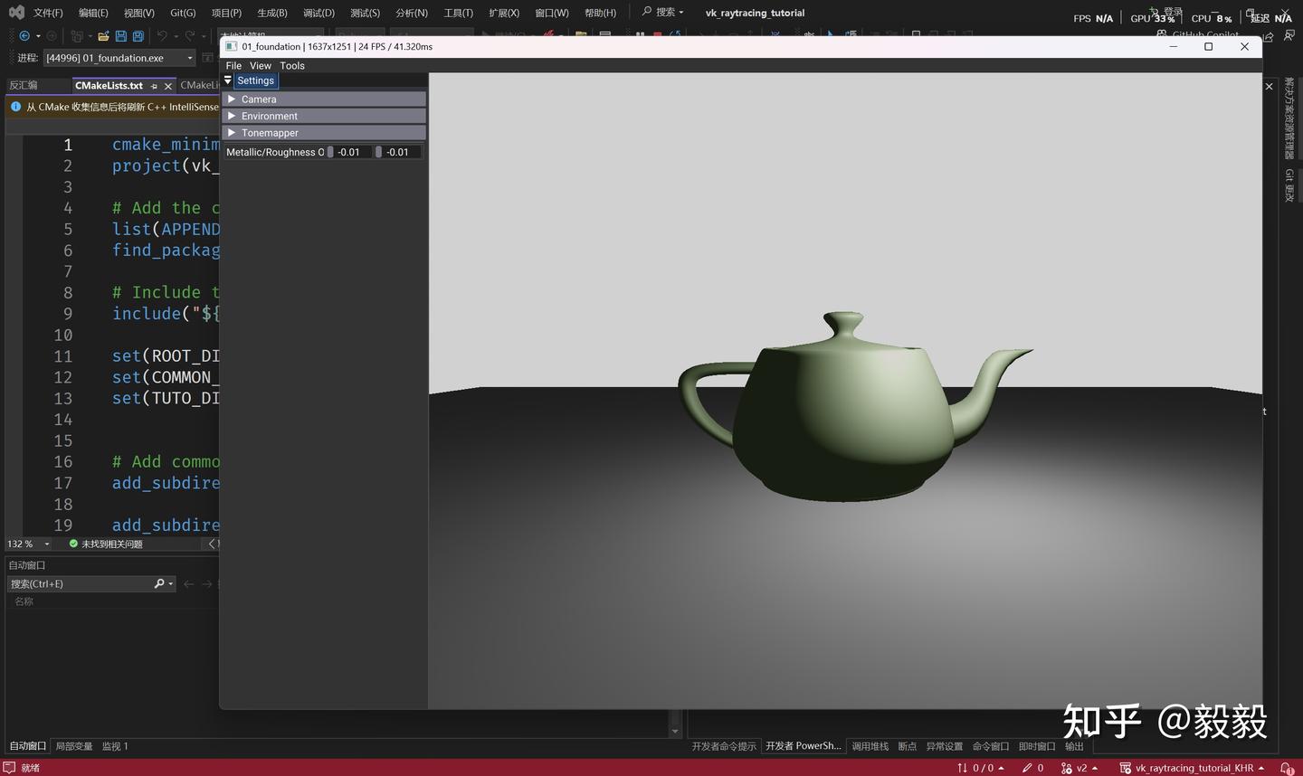
Task: Click the Settings panel tab
Action: [255, 80]
